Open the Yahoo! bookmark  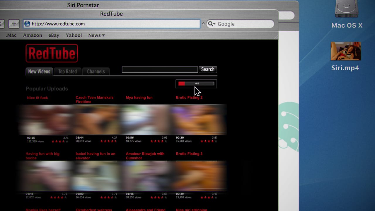pos(74,35)
